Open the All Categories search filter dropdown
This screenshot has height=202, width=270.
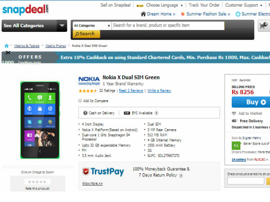click(x=91, y=26)
